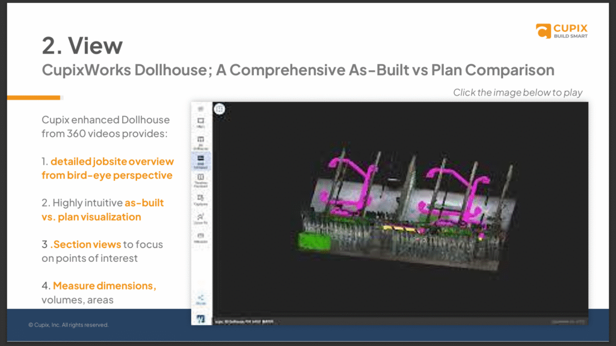Viewport: 616px width, 346px height.
Task: Click the '2. View' slide title
Action: point(82,46)
